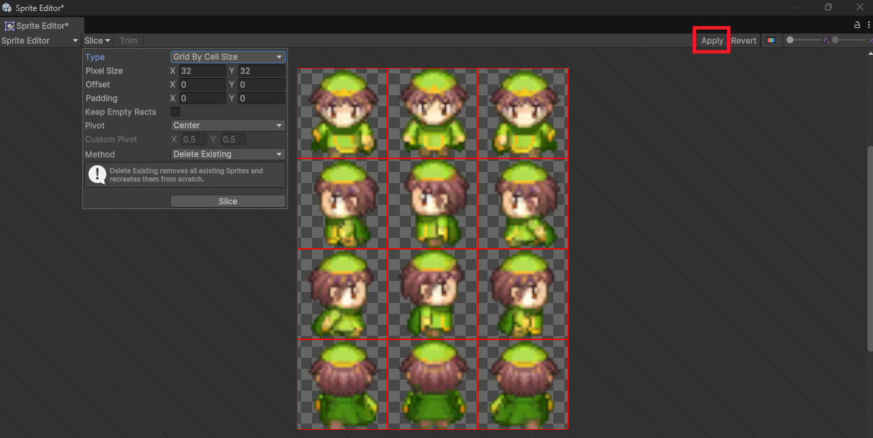Open the Type dropdown showing Grid By Cell Size
This screenshot has width=873, height=438.
pyautogui.click(x=227, y=57)
